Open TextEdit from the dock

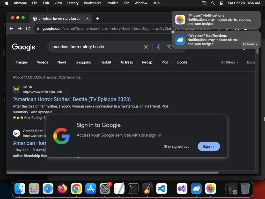[x=119, y=188]
